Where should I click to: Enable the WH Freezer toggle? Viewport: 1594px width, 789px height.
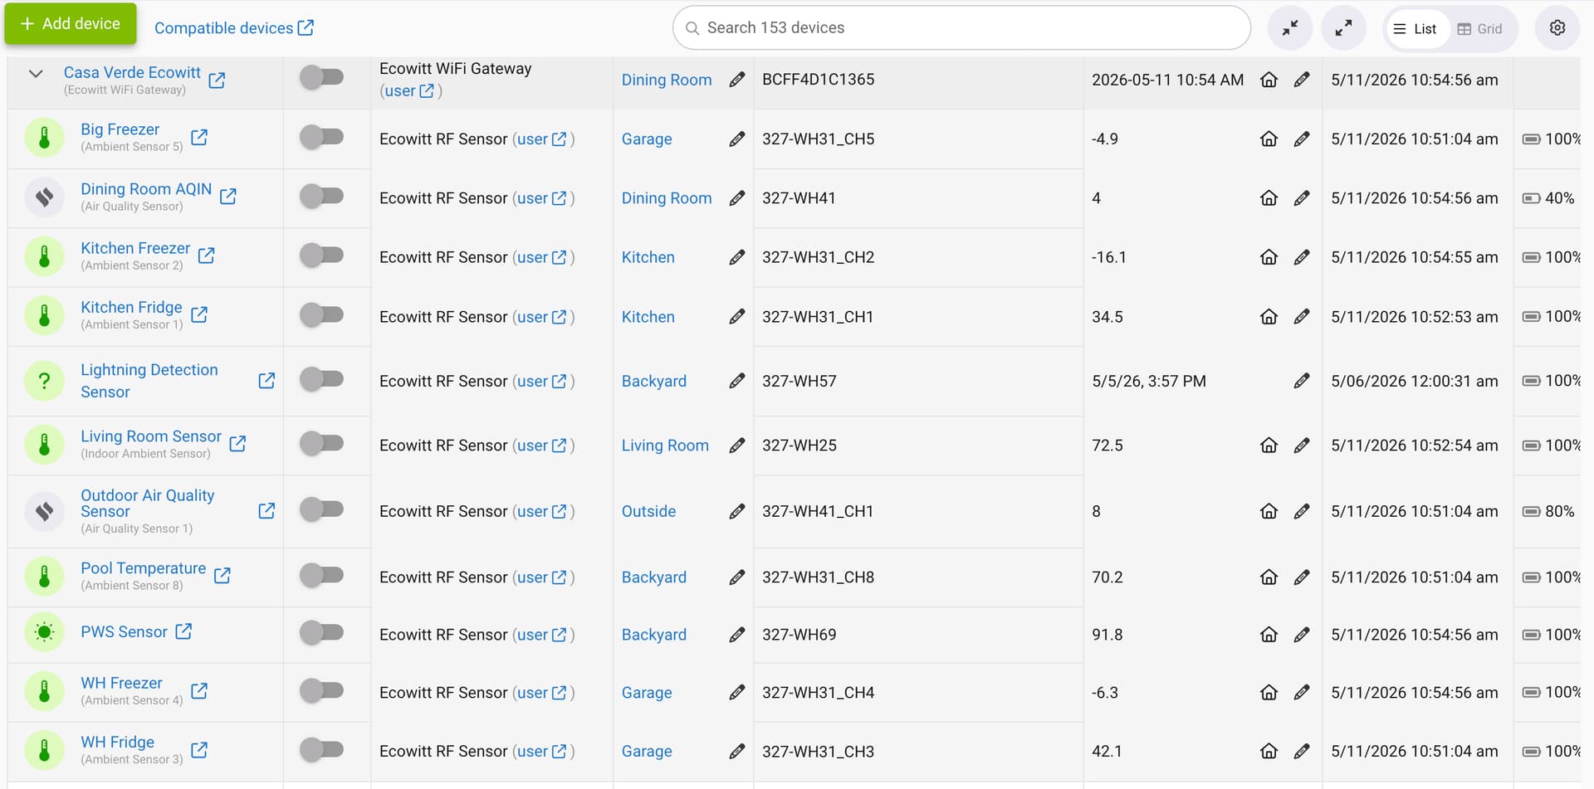[322, 690]
